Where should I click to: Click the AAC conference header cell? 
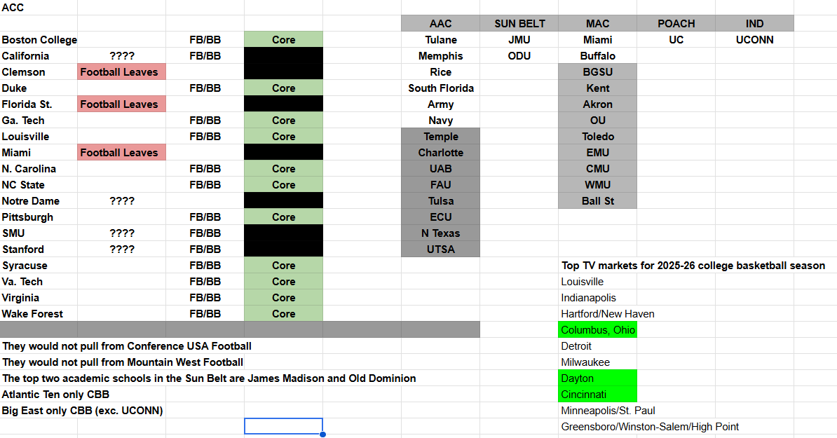440,24
